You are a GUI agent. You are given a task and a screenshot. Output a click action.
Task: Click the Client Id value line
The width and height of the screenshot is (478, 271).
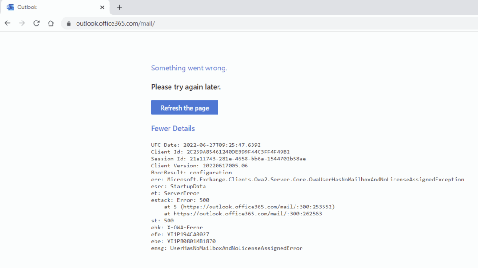[220, 152]
